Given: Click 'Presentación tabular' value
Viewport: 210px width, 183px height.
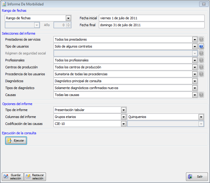Looking at the screenshot, I should click(70, 110).
